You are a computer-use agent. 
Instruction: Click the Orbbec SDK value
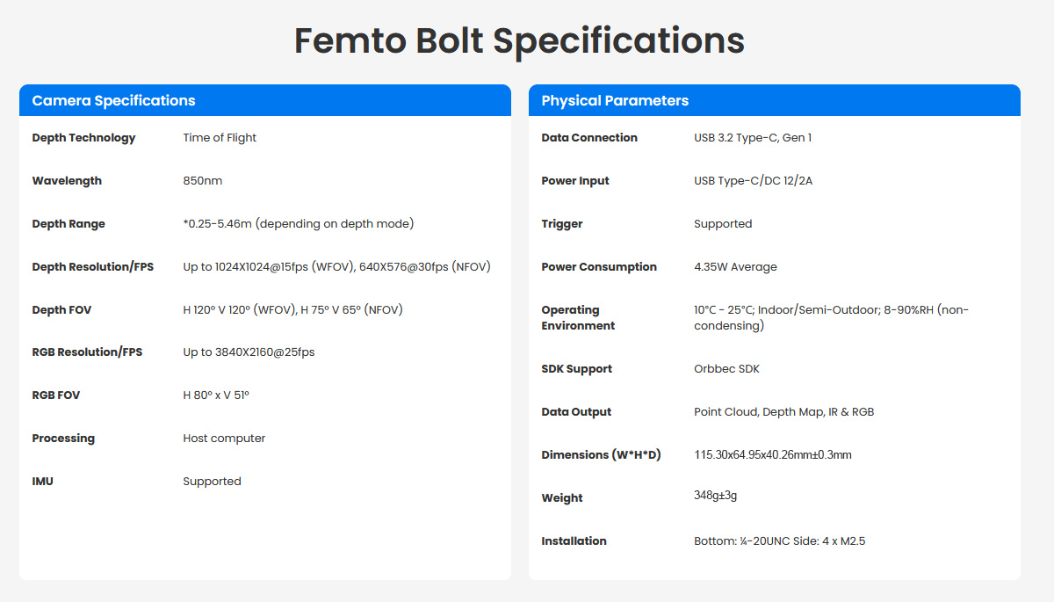tap(726, 369)
